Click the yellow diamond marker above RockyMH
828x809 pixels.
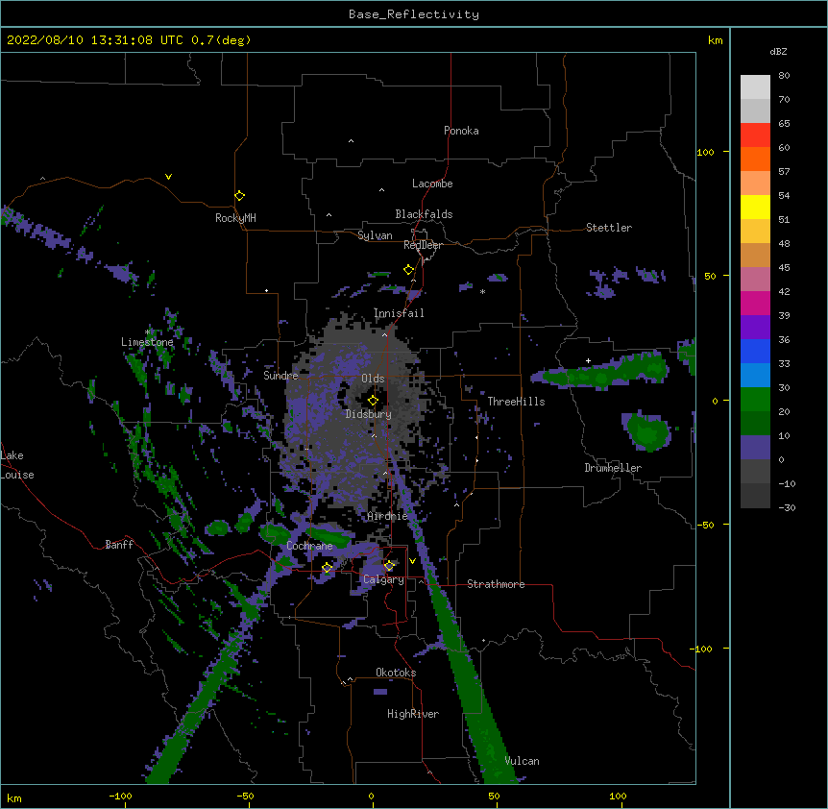click(x=239, y=196)
